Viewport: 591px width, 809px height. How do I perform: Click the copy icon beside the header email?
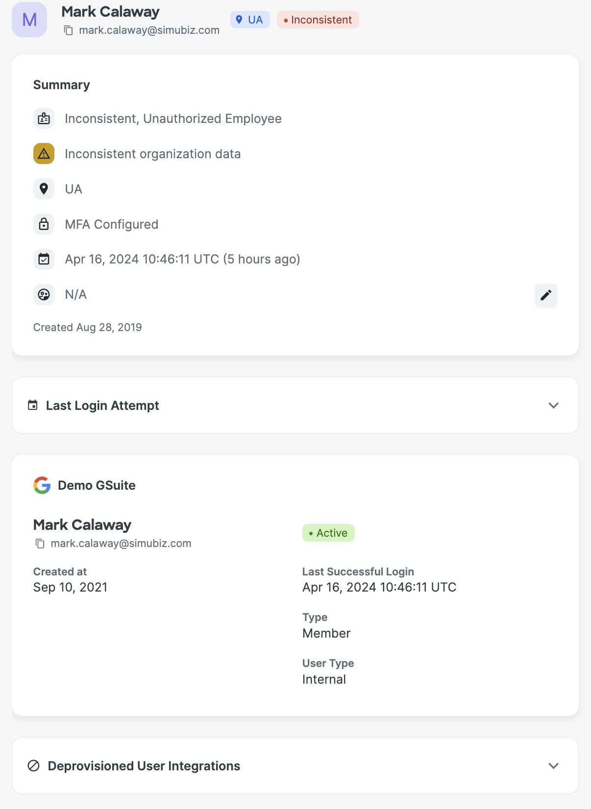click(x=69, y=30)
